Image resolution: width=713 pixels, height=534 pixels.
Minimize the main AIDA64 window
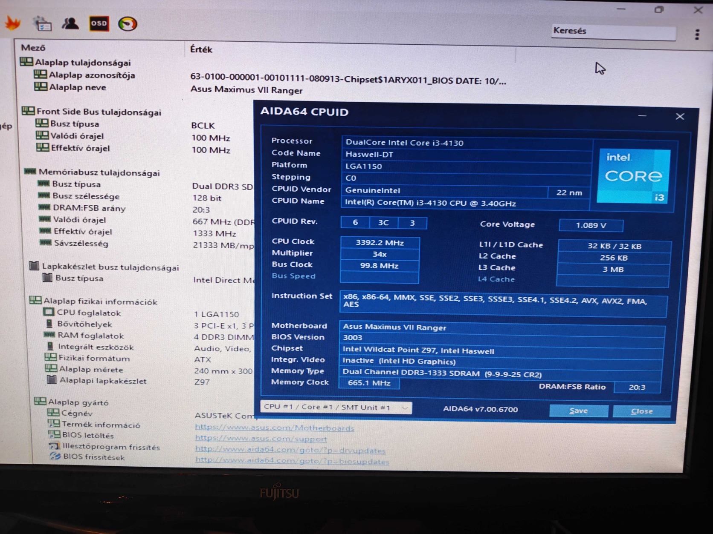point(621,9)
